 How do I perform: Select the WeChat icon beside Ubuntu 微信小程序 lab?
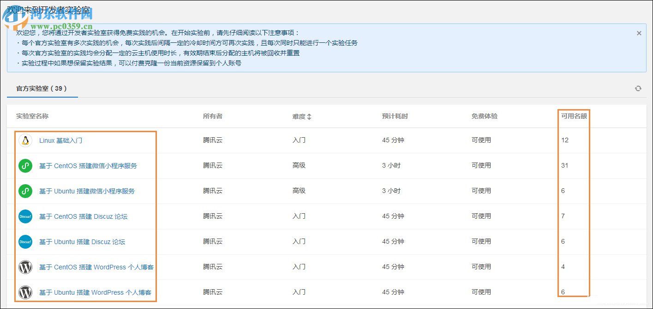click(25, 191)
